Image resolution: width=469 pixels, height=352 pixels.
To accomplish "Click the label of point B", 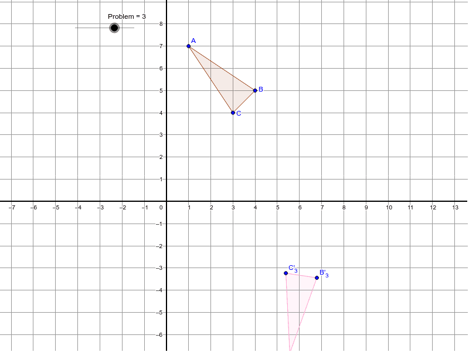I will tap(261, 89).
